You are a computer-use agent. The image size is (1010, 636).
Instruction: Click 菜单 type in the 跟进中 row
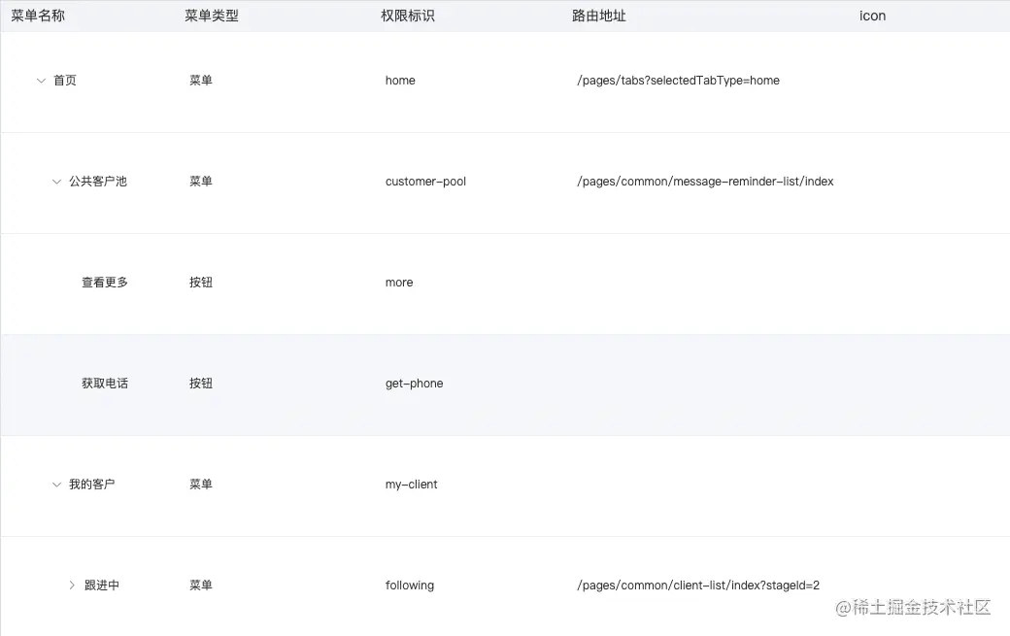click(201, 586)
